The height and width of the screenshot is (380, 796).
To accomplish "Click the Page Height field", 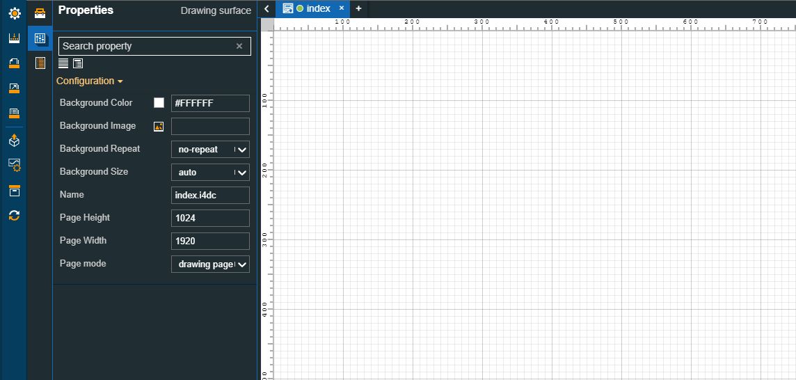I will pos(210,218).
